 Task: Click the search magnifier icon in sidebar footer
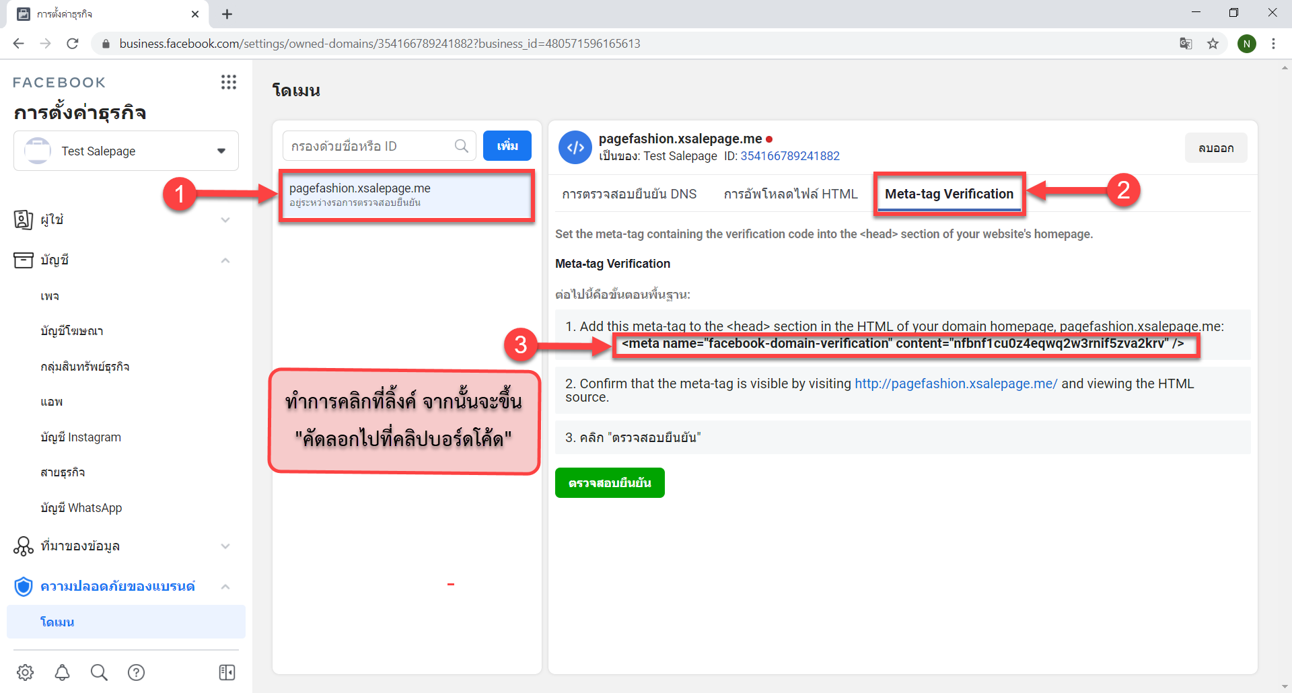coord(99,672)
